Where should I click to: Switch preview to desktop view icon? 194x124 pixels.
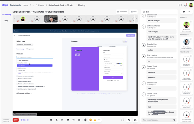[126, 41]
